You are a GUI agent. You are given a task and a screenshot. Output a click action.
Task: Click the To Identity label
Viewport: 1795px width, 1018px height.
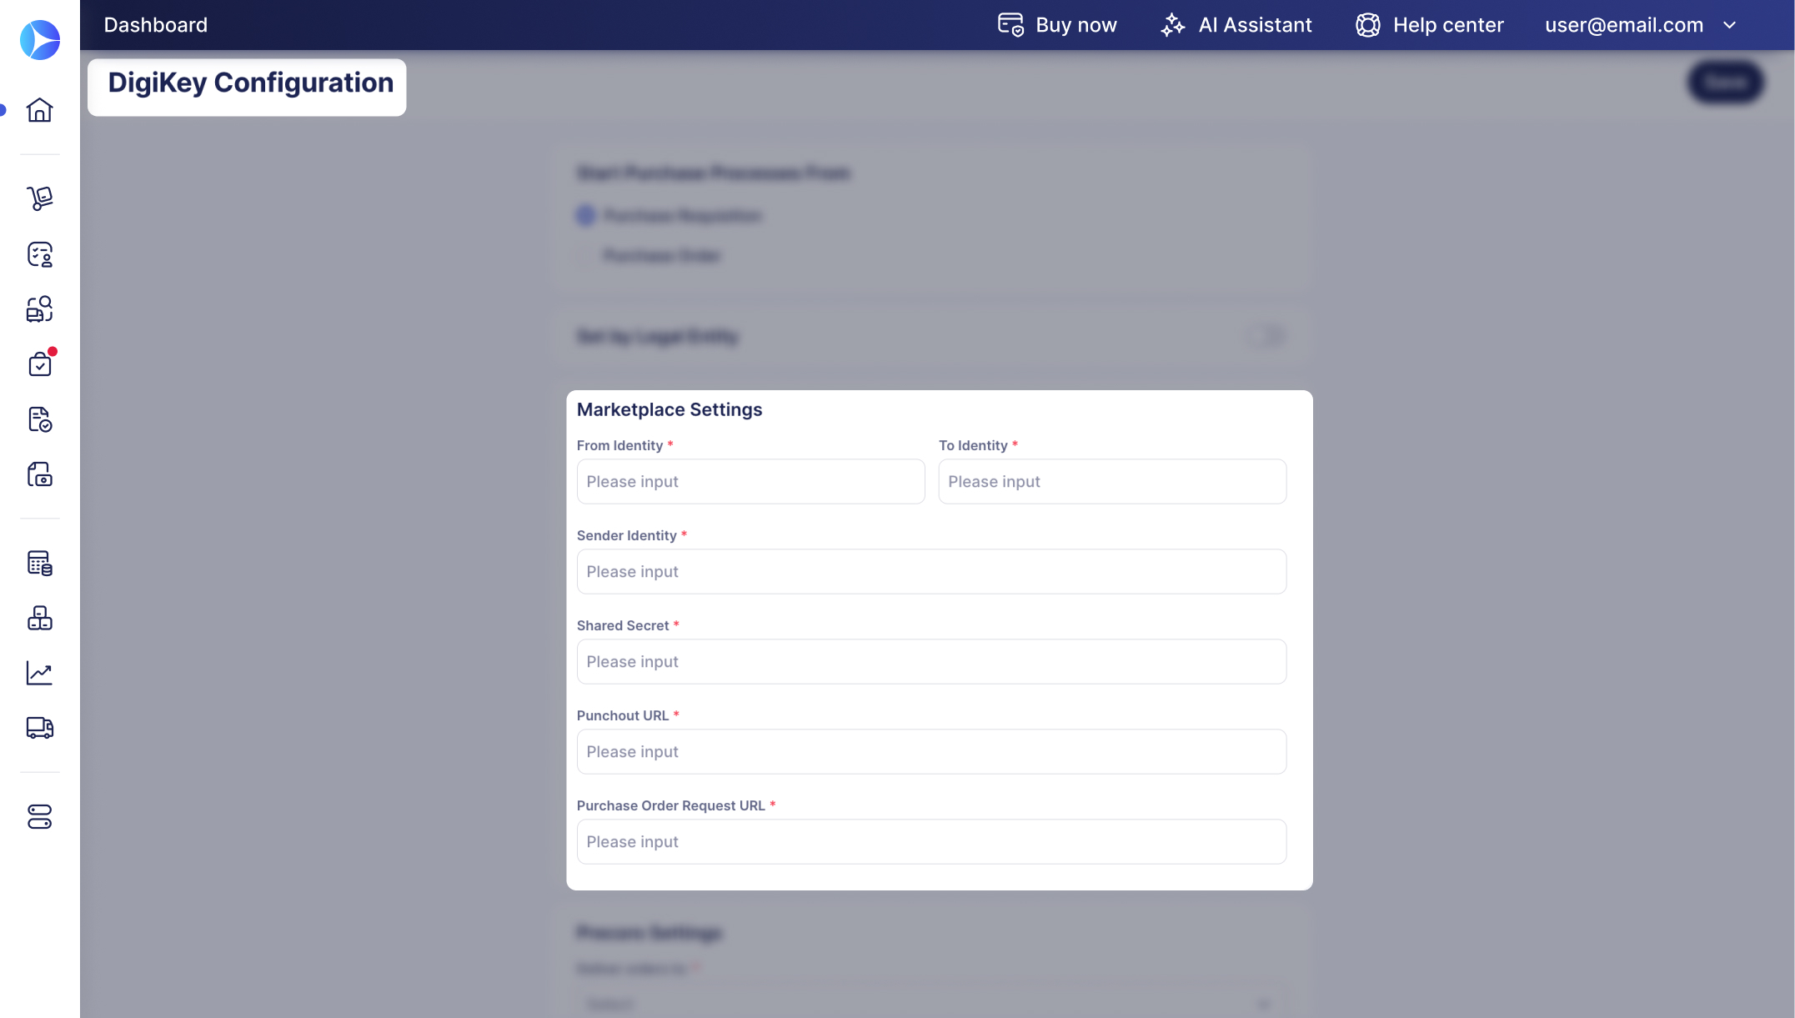[x=973, y=445]
